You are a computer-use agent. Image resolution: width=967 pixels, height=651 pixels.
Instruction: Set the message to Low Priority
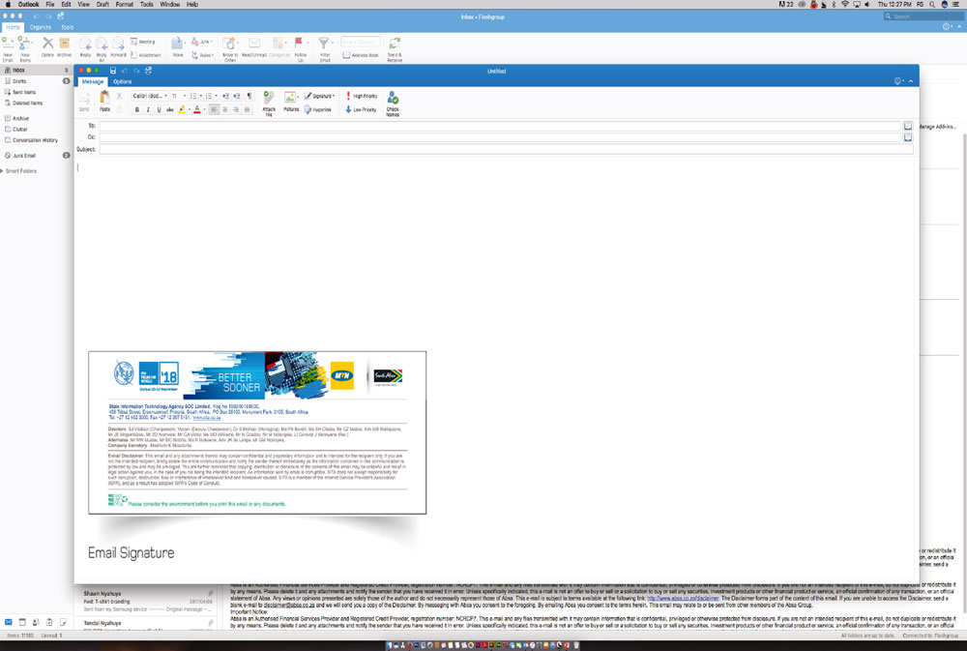coord(362,110)
